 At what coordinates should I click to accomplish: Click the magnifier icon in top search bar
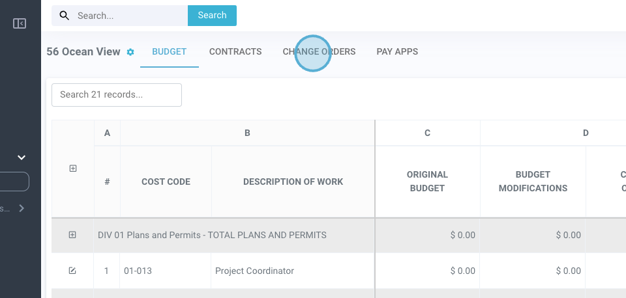[x=64, y=16]
